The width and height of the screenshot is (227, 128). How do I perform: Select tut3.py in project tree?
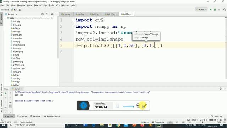pyautogui.click(x=16, y=85)
